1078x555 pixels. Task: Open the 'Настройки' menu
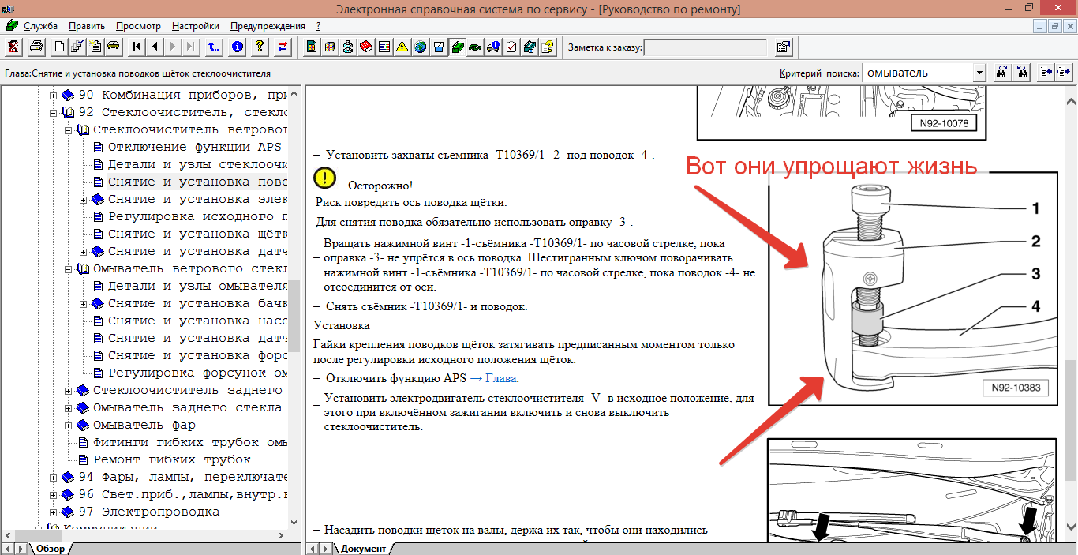195,26
